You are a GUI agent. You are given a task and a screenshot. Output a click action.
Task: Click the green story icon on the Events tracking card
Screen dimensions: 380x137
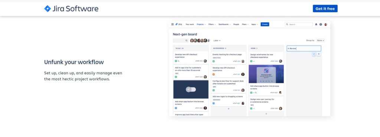click(x=213, y=61)
